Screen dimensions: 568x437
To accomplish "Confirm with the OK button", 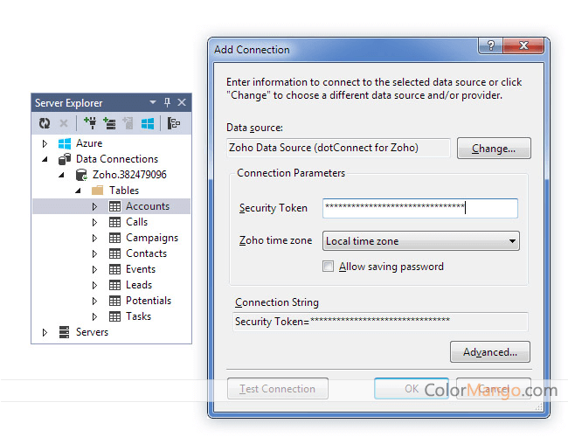I will point(412,388).
